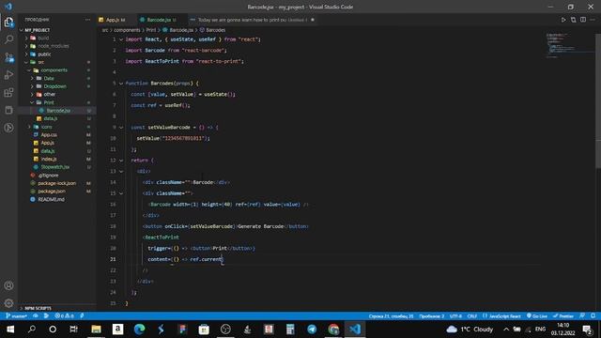Click the Run code play icon

(x=563, y=20)
